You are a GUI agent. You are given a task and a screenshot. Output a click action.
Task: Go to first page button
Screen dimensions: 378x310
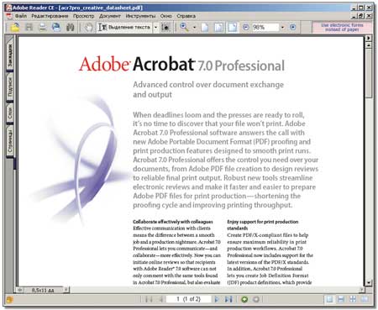click(x=149, y=299)
